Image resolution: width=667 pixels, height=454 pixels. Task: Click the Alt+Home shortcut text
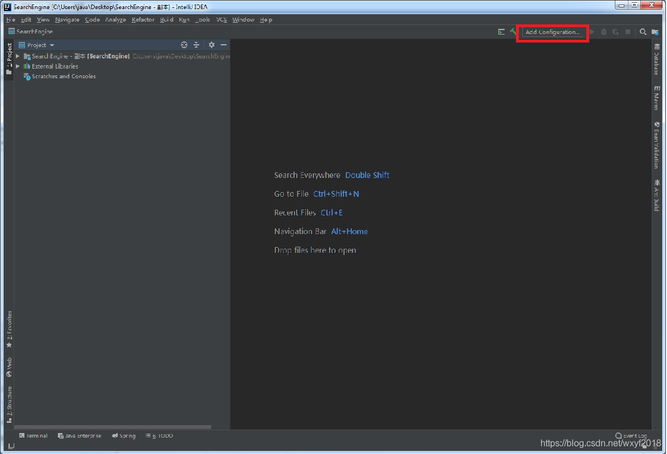pyautogui.click(x=349, y=231)
